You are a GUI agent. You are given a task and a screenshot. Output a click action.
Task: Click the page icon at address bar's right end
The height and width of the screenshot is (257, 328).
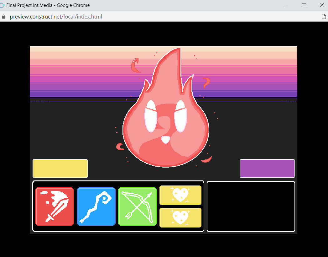(x=324, y=17)
